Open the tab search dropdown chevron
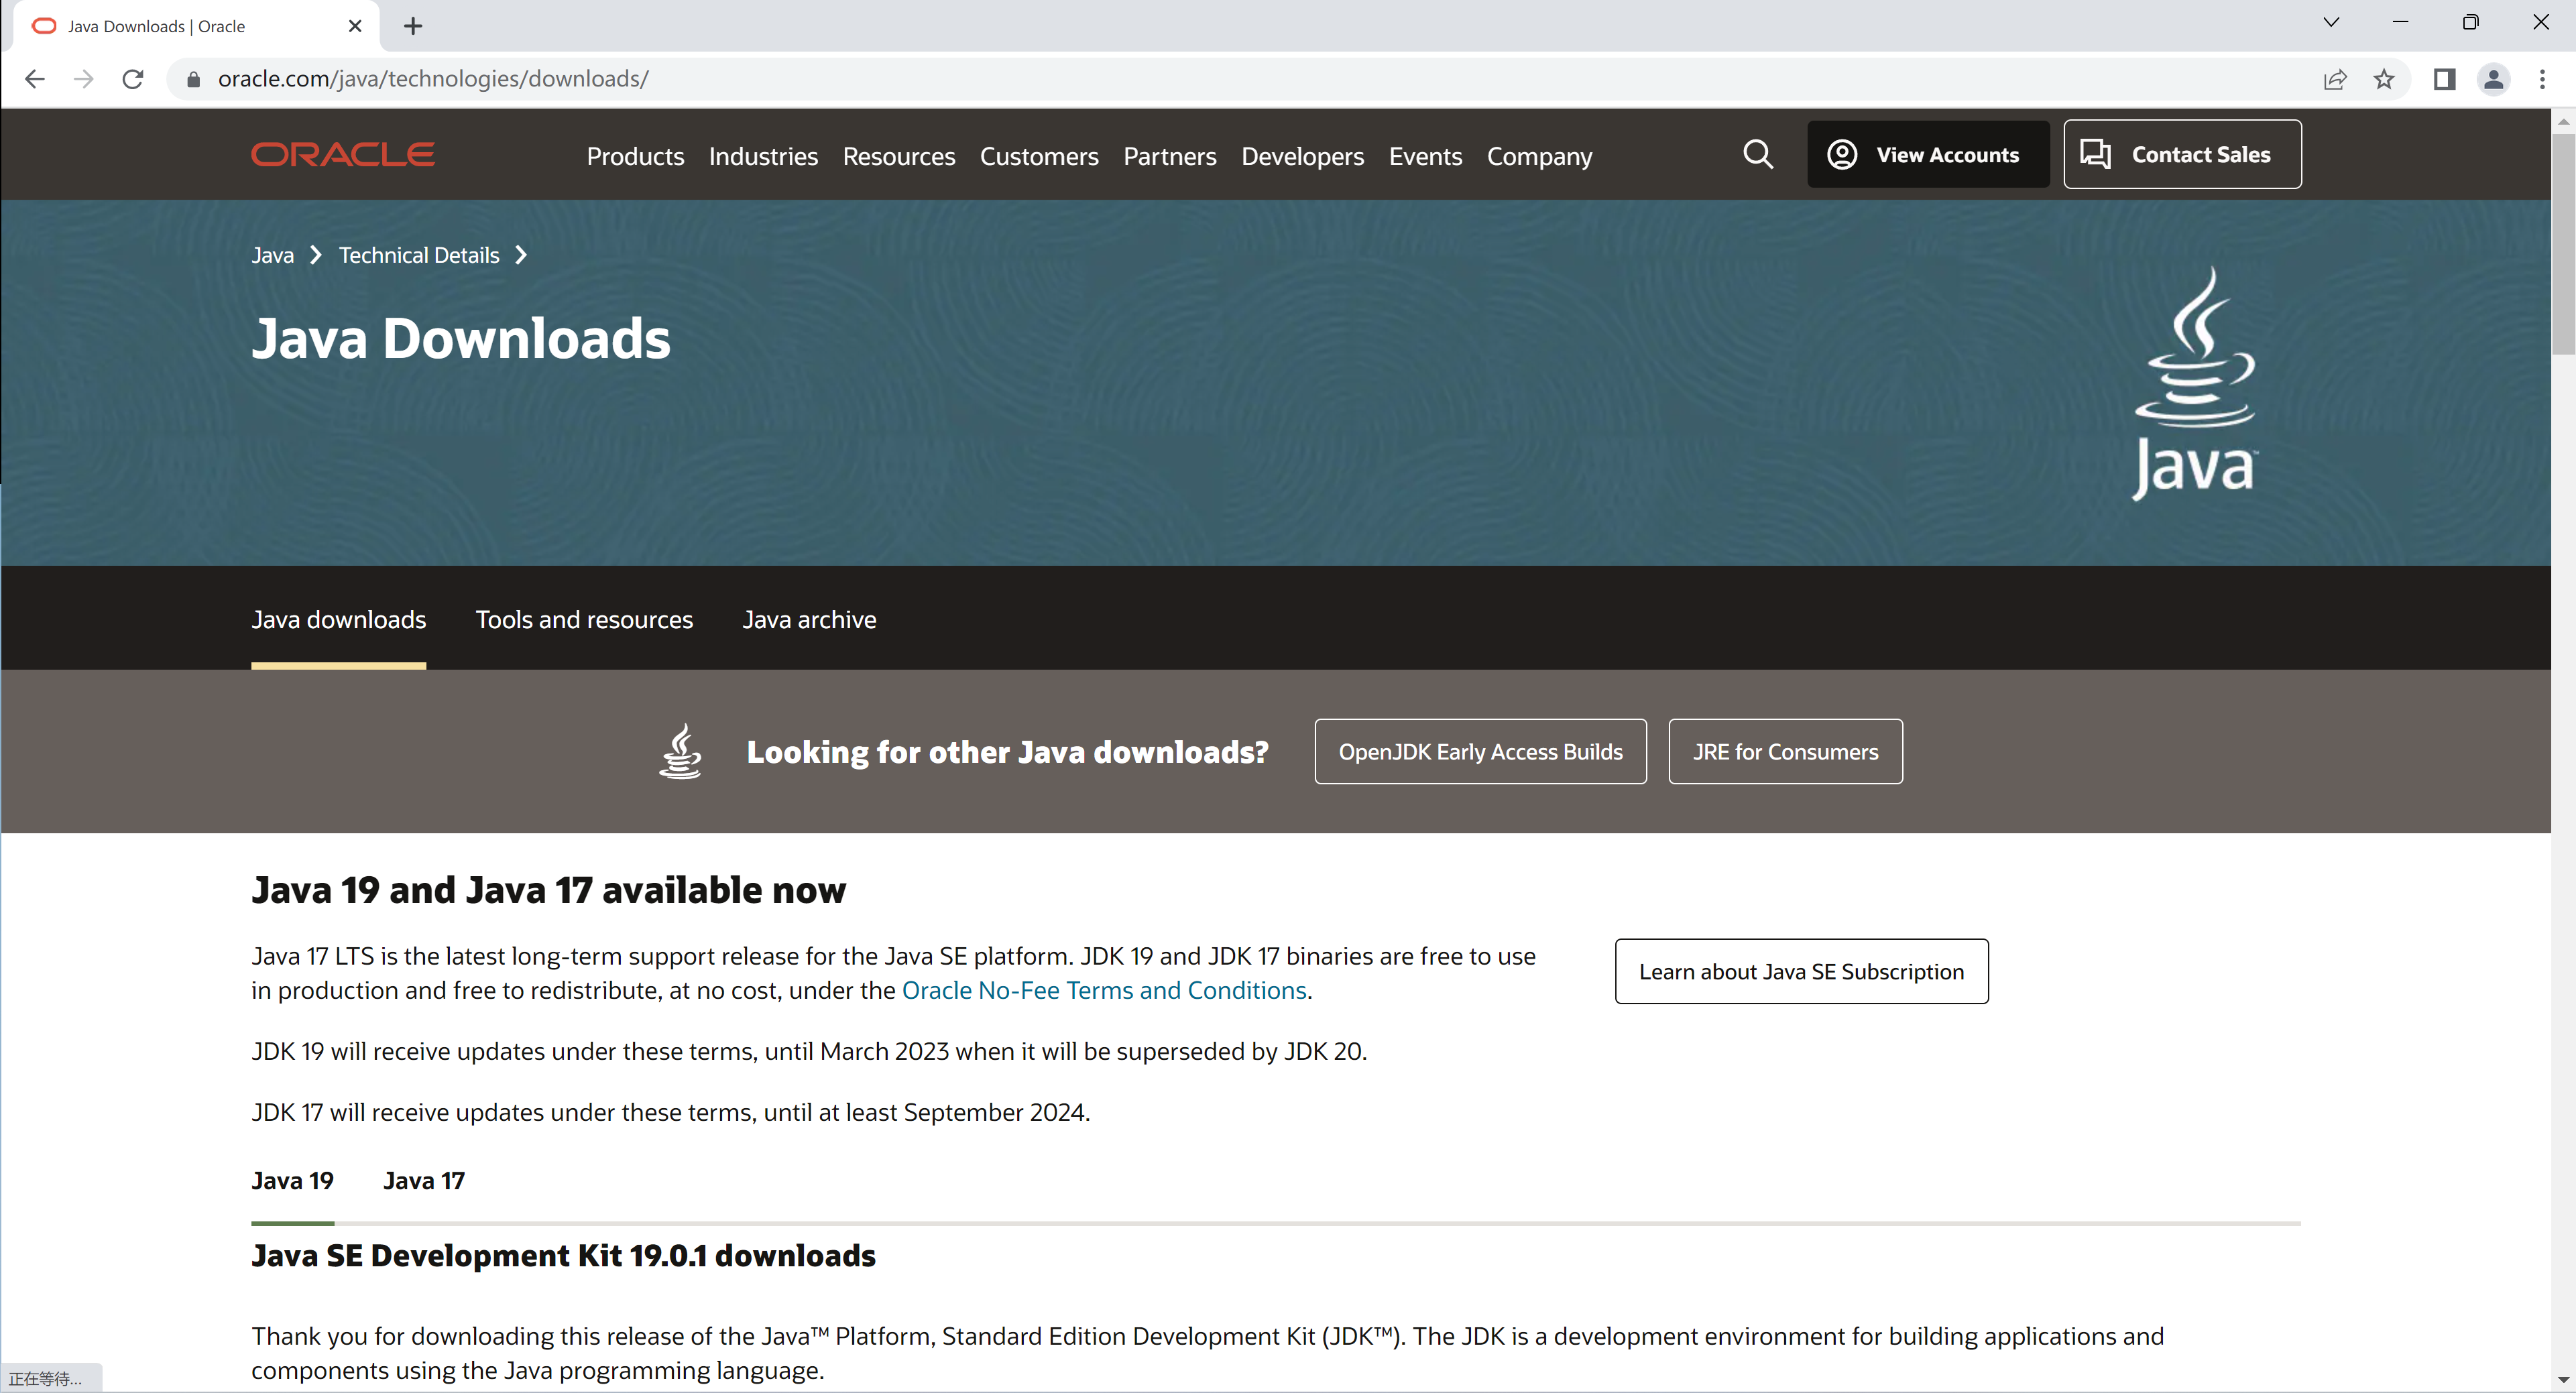 point(2331,22)
